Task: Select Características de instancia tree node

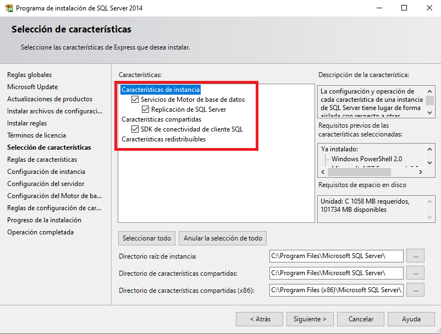Action: coord(161,90)
